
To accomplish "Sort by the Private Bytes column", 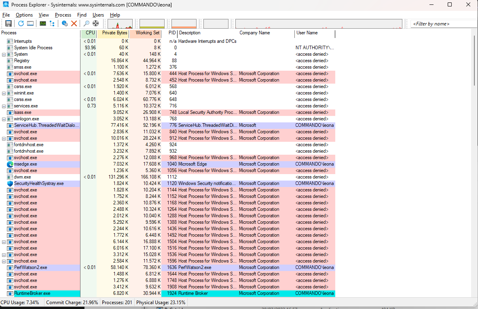I will [x=114, y=33].
